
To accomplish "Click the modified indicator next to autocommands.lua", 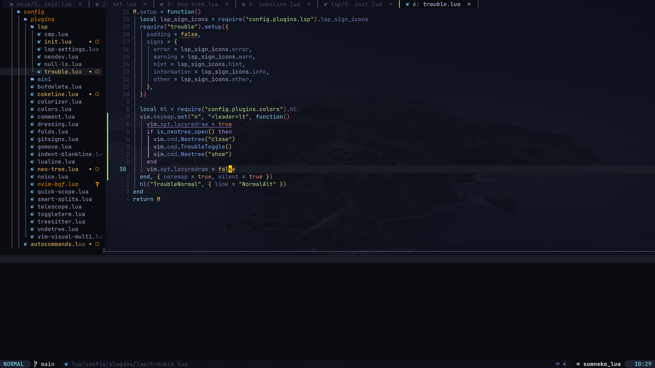I will point(90,244).
